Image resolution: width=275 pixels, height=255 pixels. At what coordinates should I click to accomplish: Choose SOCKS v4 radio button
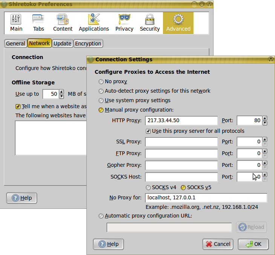(148, 187)
